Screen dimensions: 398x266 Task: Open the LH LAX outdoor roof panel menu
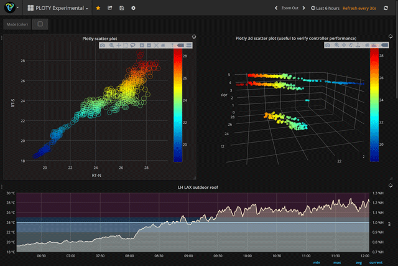pos(199,187)
